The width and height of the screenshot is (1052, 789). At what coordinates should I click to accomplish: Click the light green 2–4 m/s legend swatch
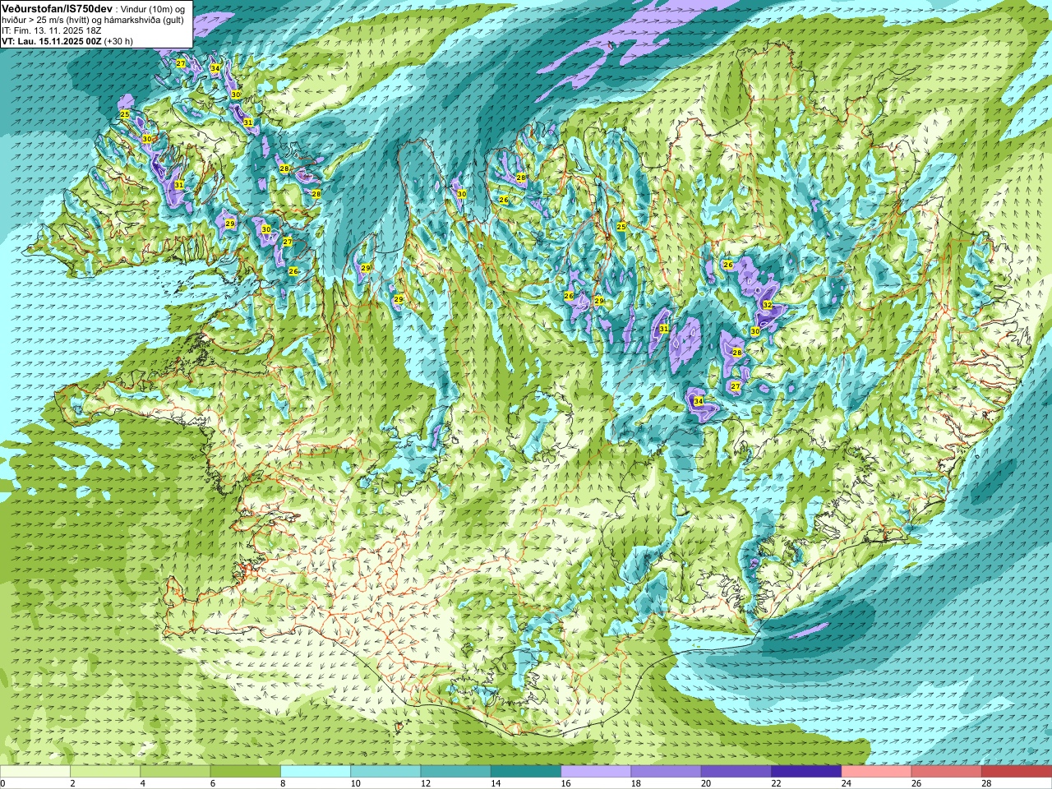point(105,772)
